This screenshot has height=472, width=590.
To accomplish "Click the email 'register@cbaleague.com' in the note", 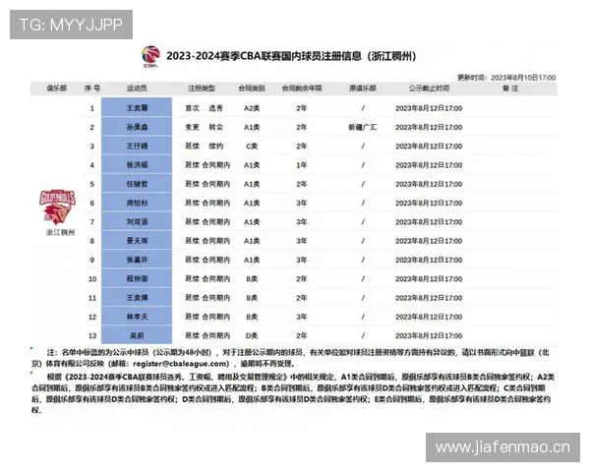I will (181, 364).
